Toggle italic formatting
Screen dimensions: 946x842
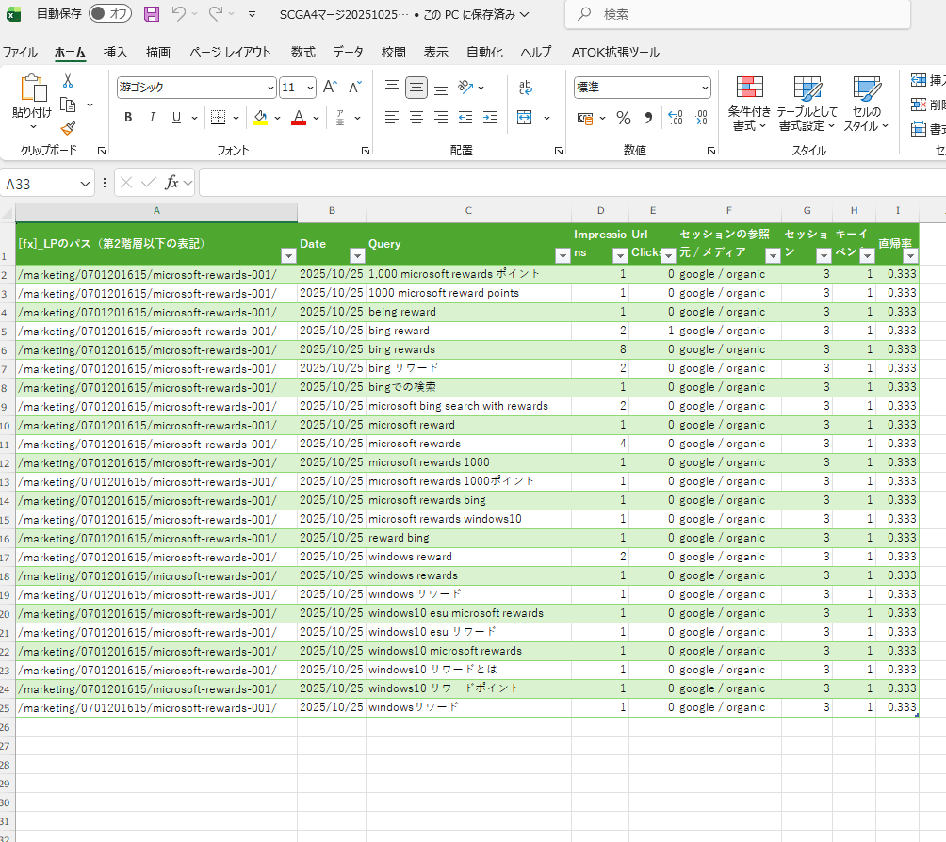point(153,118)
